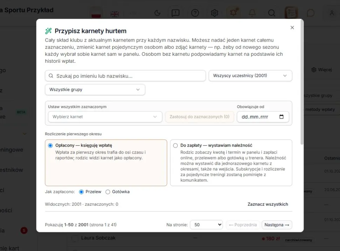The image size is (340, 251).
Task: Close the Przypisz karnety hurtem dialog
Action: [292, 28]
